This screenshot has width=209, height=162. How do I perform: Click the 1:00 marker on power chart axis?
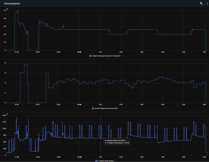100,157
